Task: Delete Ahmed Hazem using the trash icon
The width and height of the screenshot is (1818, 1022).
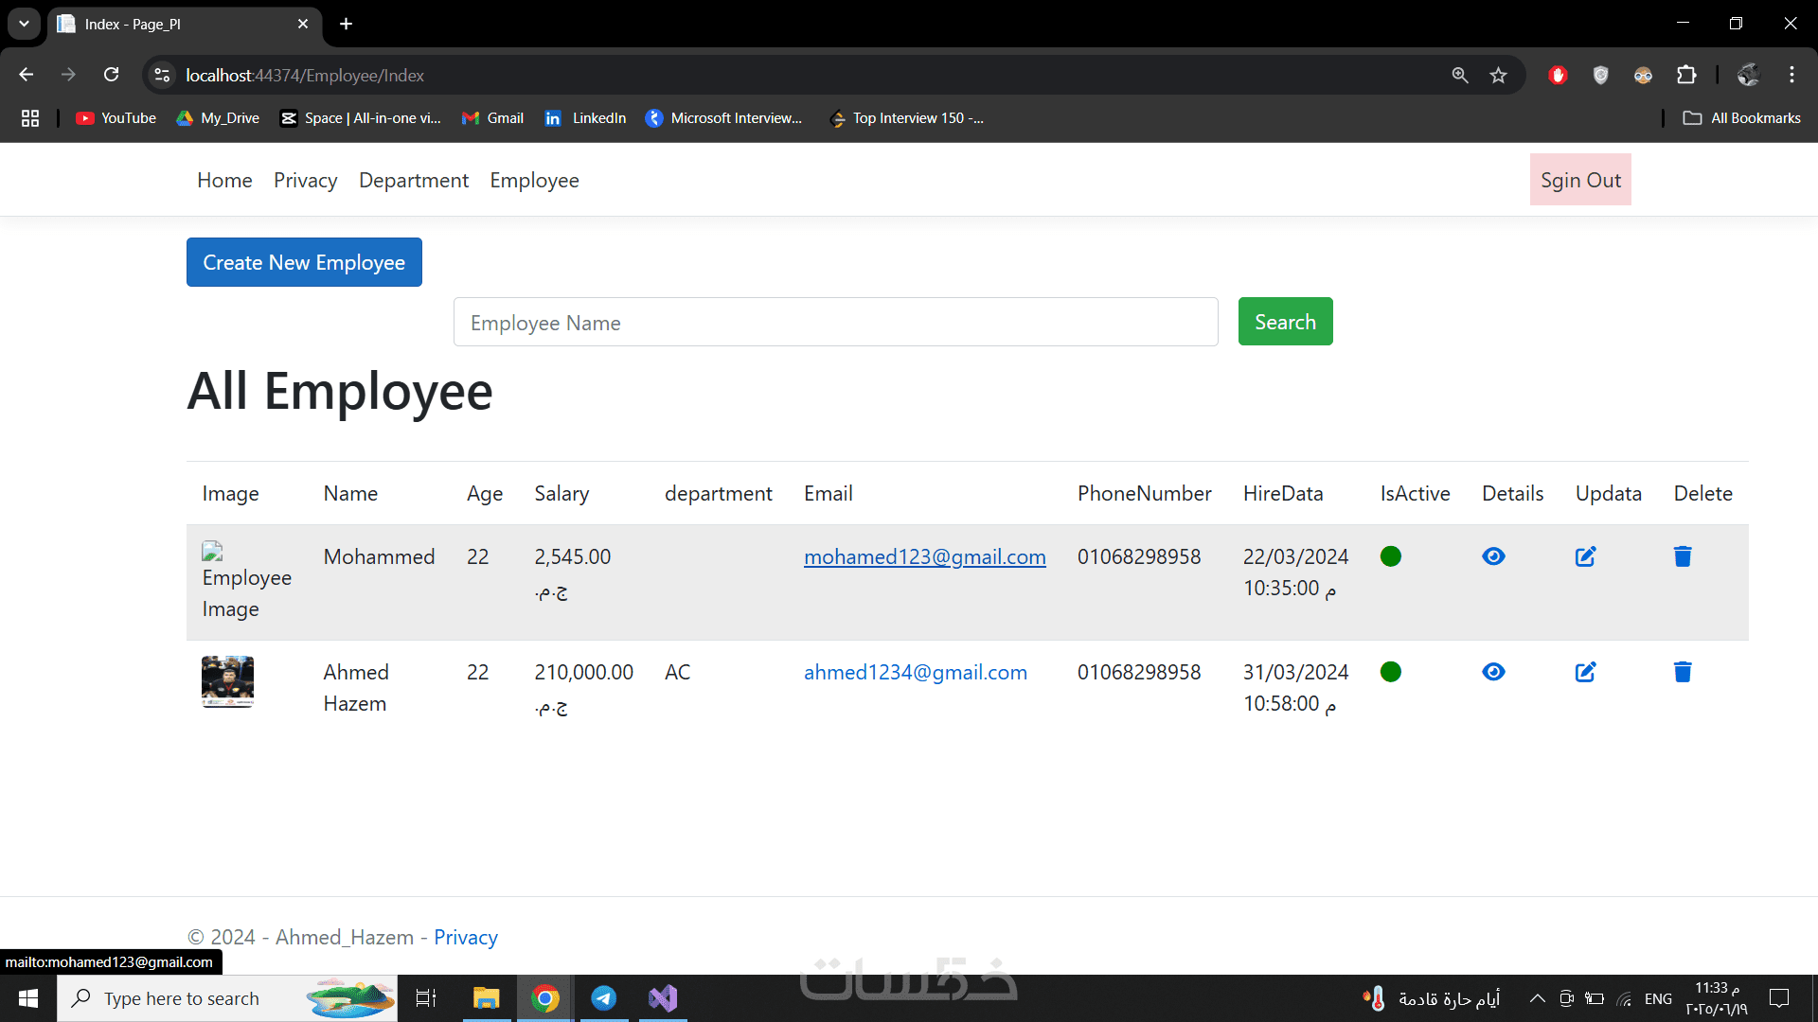Action: [x=1683, y=672]
